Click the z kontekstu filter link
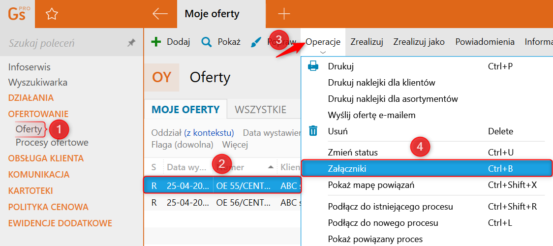Viewport: 553px width, 246px height. point(209,133)
